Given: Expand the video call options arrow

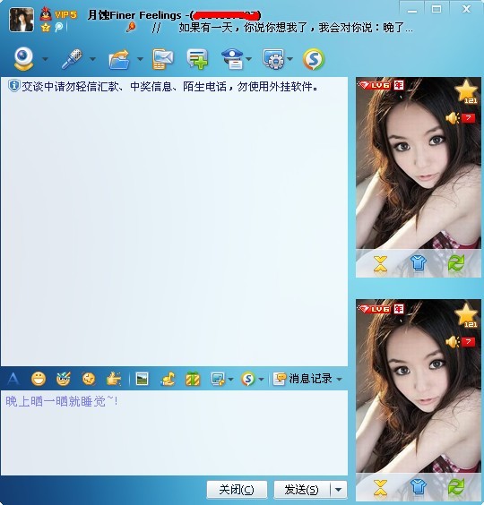Looking at the screenshot, I should coord(45,59).
